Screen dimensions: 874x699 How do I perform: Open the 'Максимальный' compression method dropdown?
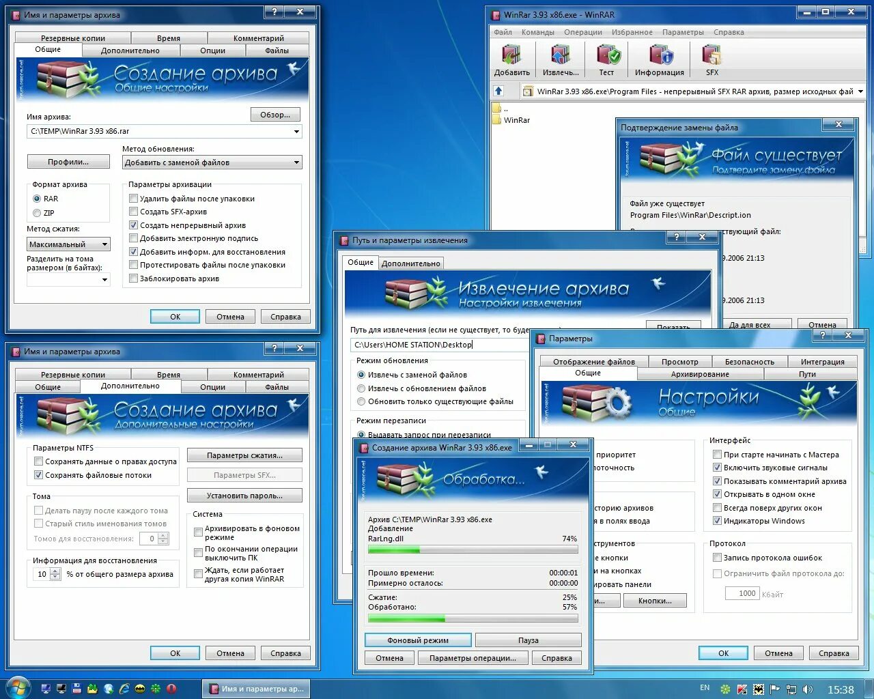click(104, 244)
